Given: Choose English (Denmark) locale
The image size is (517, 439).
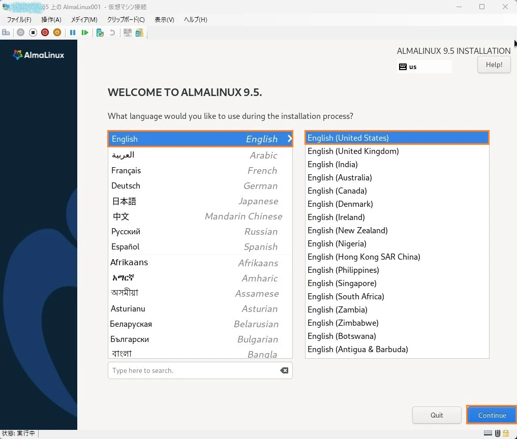Looking at the screenshot, I should click(397, 204).
